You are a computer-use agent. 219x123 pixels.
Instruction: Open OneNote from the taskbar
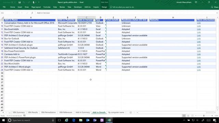[102, 120]
